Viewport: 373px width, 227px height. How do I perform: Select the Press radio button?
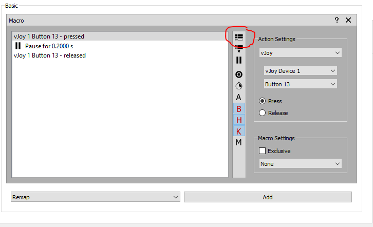coord(262,101)
